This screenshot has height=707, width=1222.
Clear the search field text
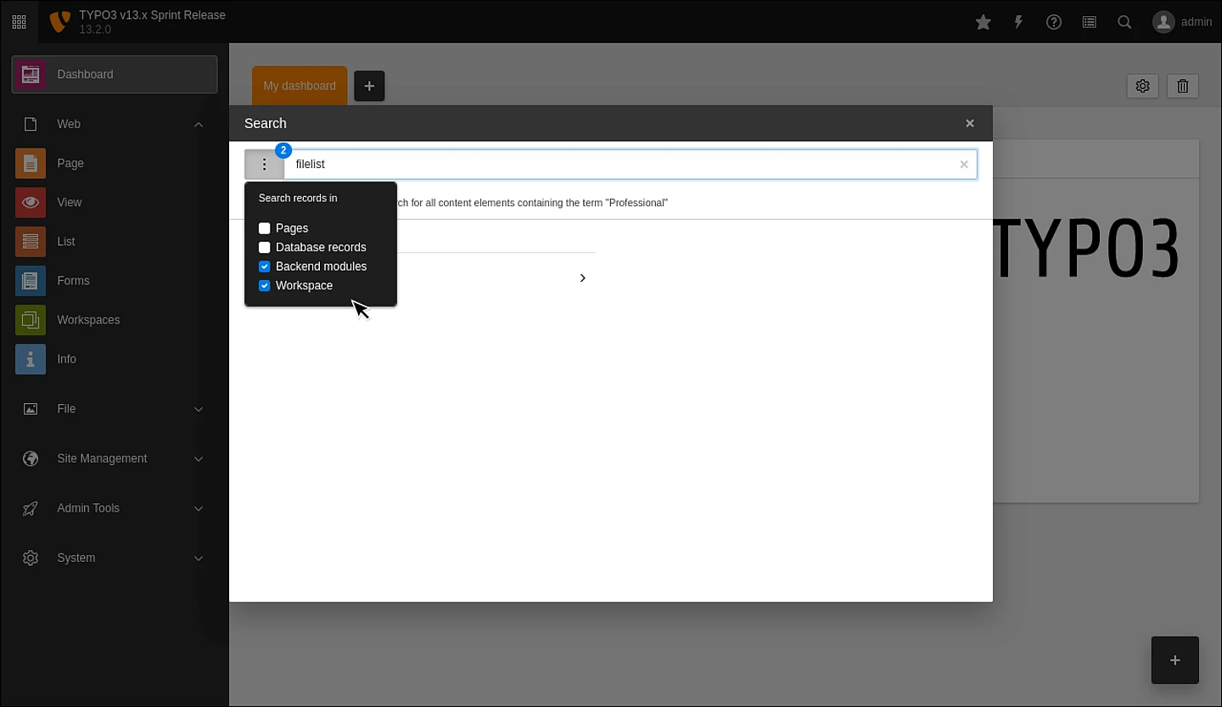(x=964, y=165)
